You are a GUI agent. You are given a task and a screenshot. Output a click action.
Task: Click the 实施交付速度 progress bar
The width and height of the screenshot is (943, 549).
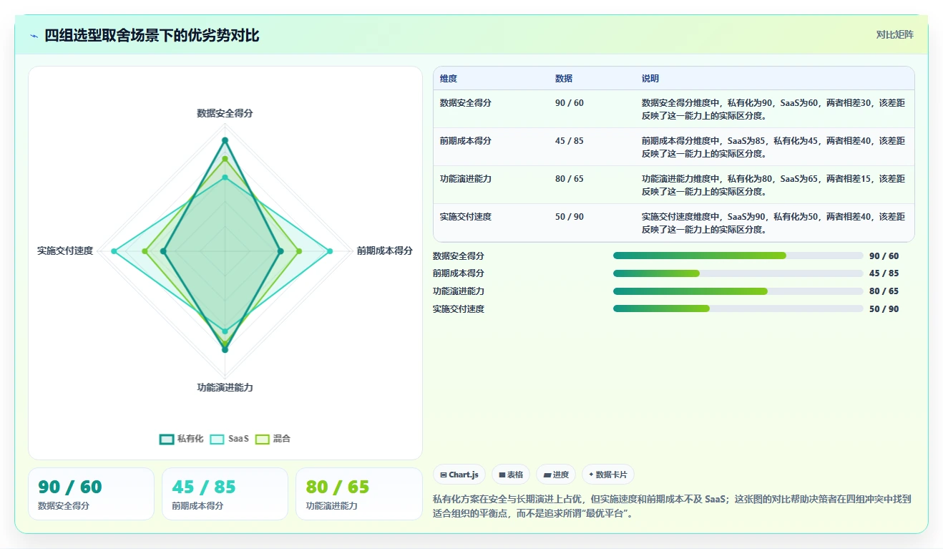point(738,308)
